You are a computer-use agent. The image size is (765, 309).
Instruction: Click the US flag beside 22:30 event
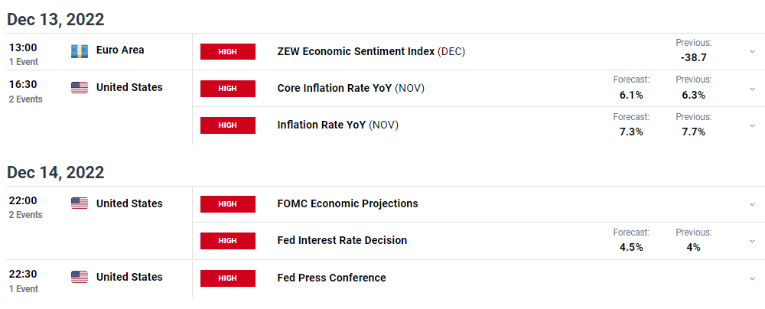[80, 277]
